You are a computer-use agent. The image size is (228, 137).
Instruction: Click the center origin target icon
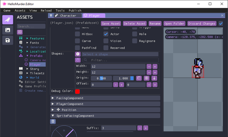coord(147,78)
